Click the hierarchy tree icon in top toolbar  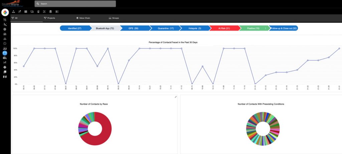tap(13, 11)
